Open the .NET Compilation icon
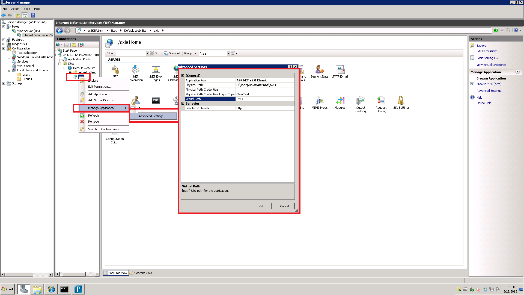The width and height of the screenshot is (524, 295). [x=136, y=73]
